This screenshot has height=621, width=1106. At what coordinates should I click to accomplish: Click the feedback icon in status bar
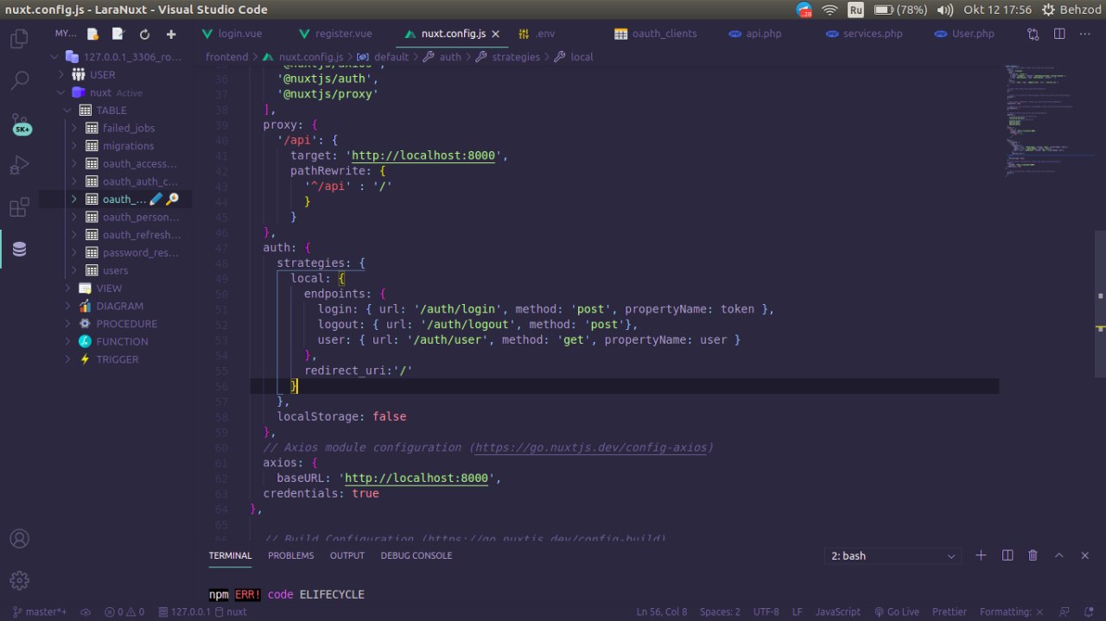click(x=1065, y=611)
